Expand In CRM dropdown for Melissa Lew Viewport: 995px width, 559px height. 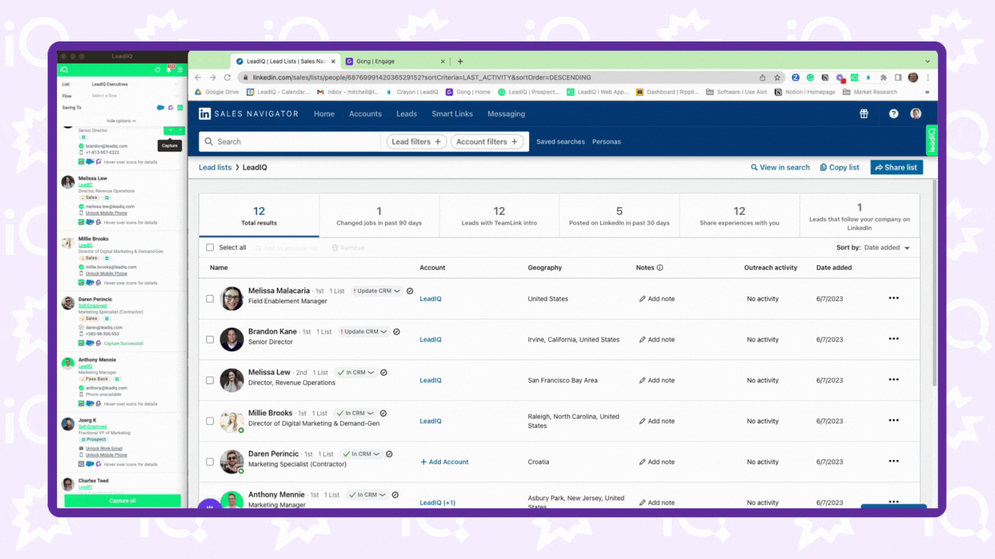[371, 373]
